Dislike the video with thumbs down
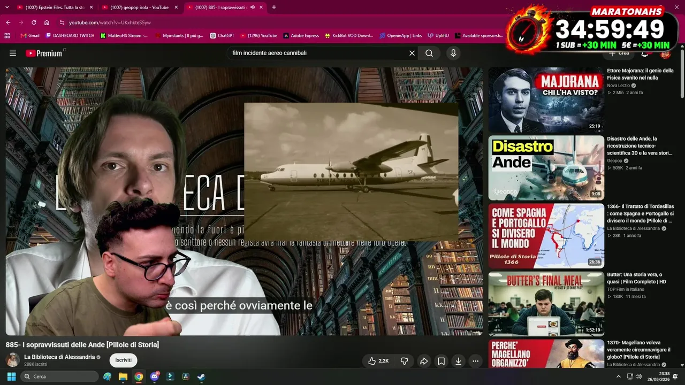The height and width of the screenshot is (385, 685). point(405,361)
